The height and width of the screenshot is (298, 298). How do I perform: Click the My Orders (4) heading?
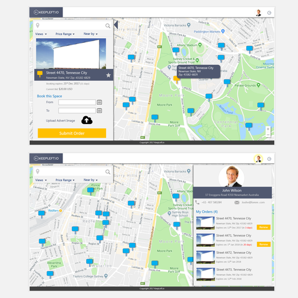pyautogui.click(x=207, y=212)
